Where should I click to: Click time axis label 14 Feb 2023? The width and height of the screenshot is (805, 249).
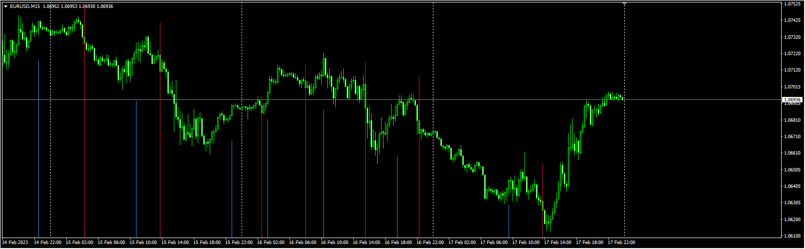click(15, 243)
